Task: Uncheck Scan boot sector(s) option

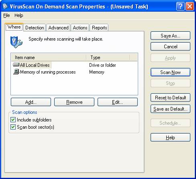Action: tap(13, 127)
